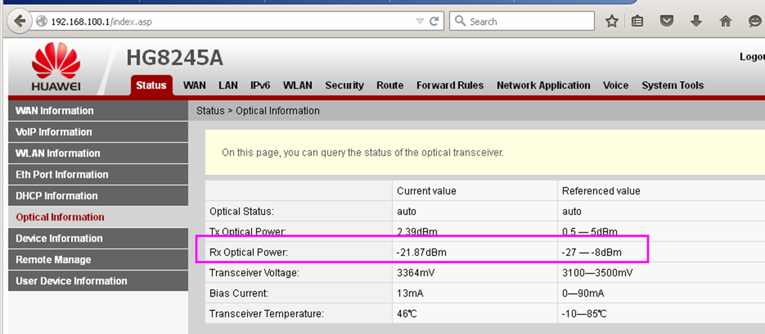The image size is (765, 334).
Task: Click the HG8245A model title
Action: tap(174, 58)
